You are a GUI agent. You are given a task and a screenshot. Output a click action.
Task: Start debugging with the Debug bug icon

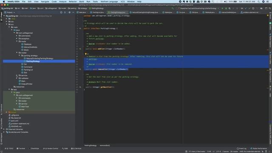click(x=226, y=8)
